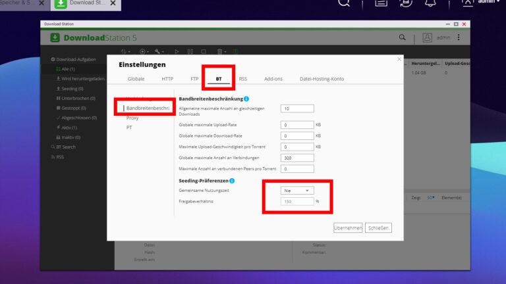Switch to the Globale tab
The height and width of the screenshot is (284, 506).
(x=136, y=79)
